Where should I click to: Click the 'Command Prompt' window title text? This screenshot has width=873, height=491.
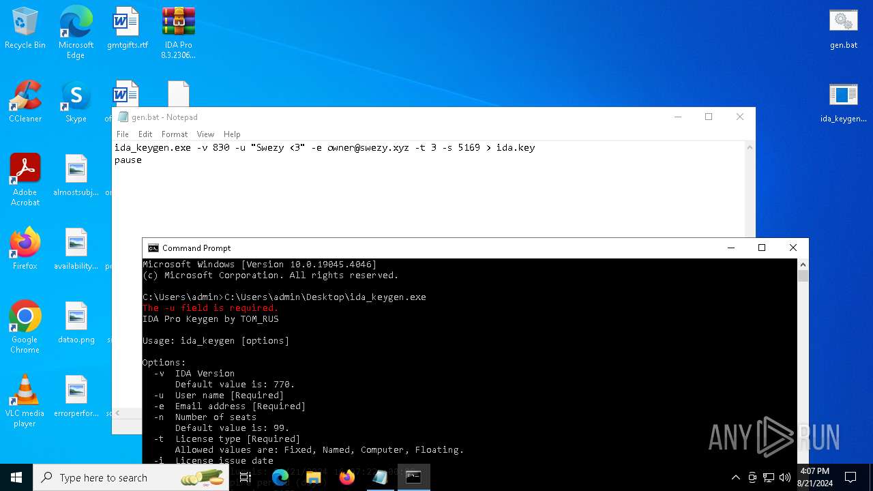pos(196,248)
